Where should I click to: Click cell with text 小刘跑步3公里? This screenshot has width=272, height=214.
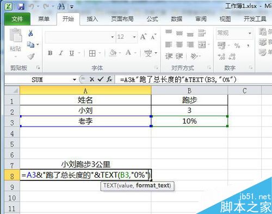85,165
